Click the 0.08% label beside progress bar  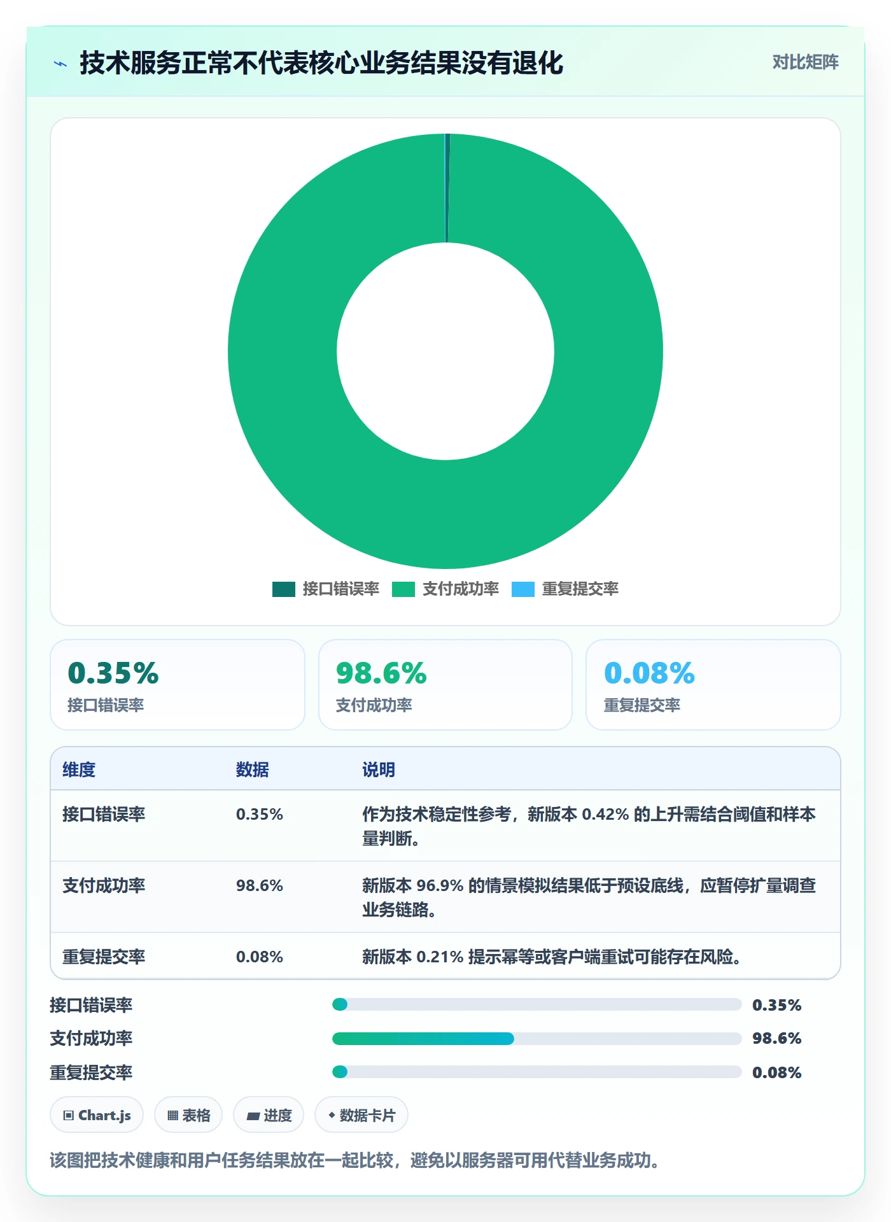pos(776,1072)
